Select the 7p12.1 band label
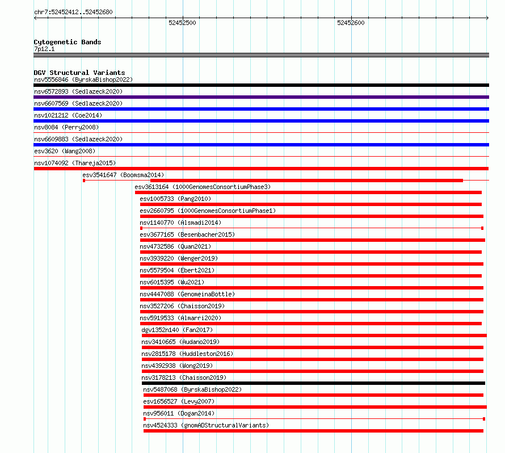The width and height of the screenshot is (505, 453). coord(44,49)
